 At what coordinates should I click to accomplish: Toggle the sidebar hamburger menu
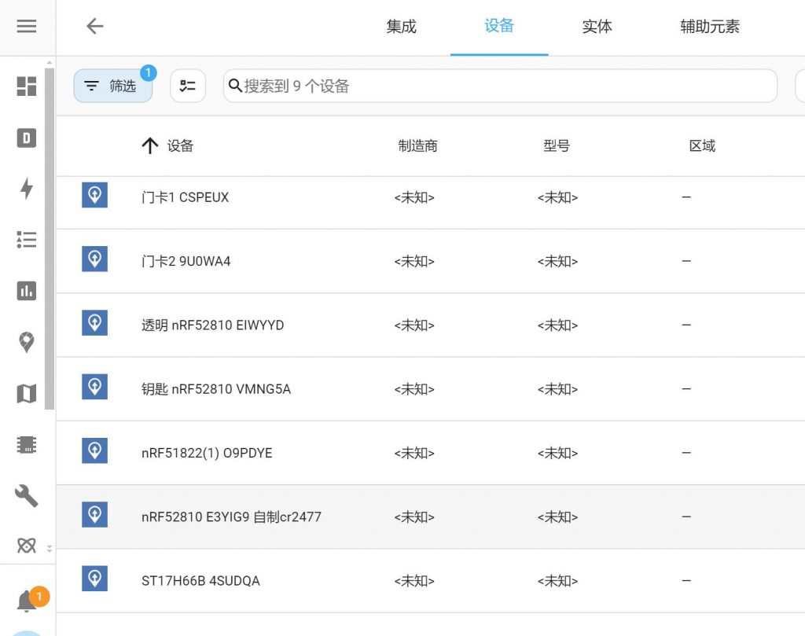pos(27,26)
